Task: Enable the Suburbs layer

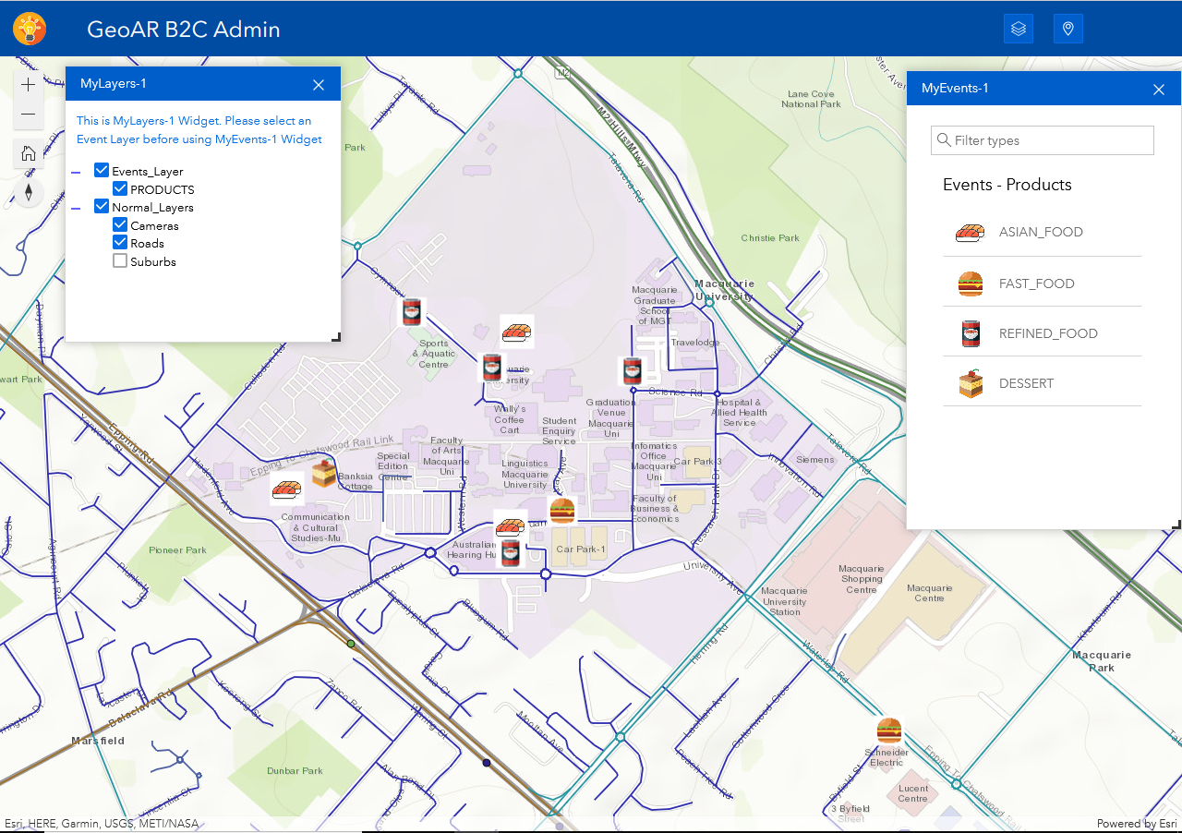Action: point(120,261)
